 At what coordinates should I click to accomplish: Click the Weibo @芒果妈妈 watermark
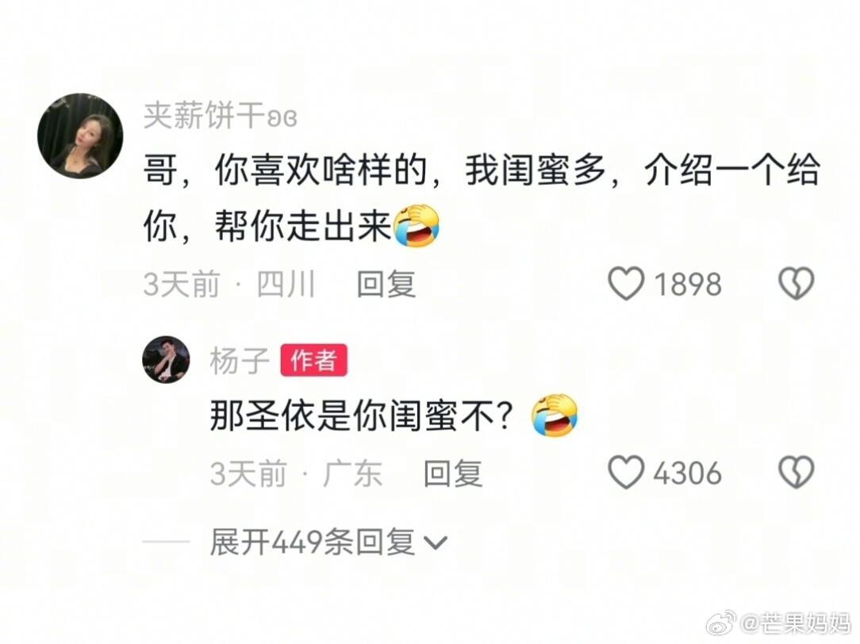click(x=778, y=623)
